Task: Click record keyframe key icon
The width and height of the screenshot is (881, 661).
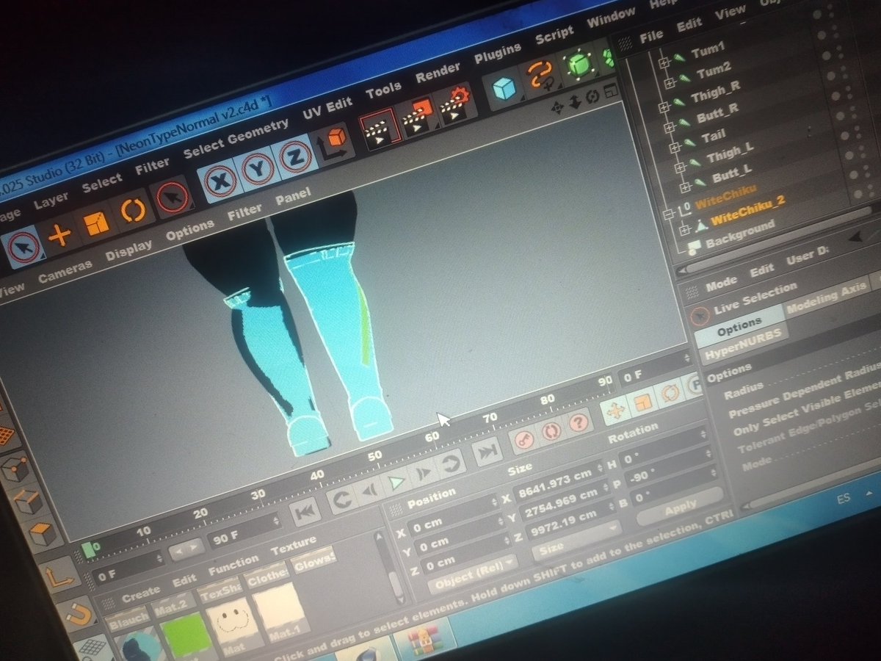Action: (x=523, y=438)
